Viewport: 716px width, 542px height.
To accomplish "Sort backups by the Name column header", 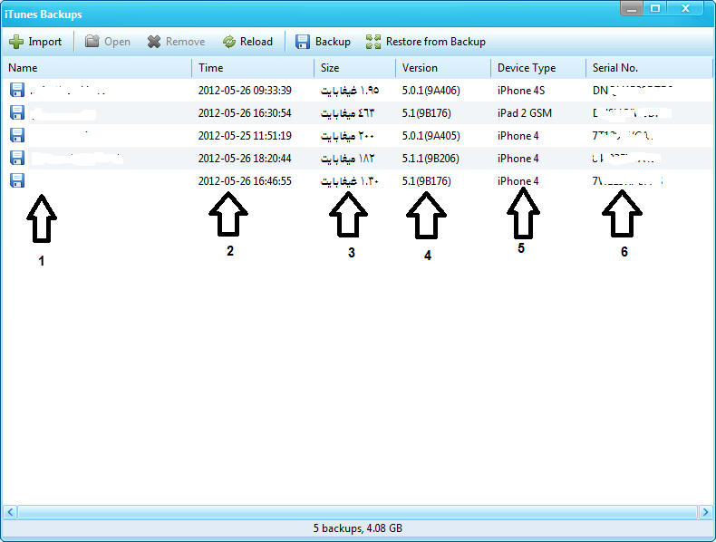I will point(24,68).
